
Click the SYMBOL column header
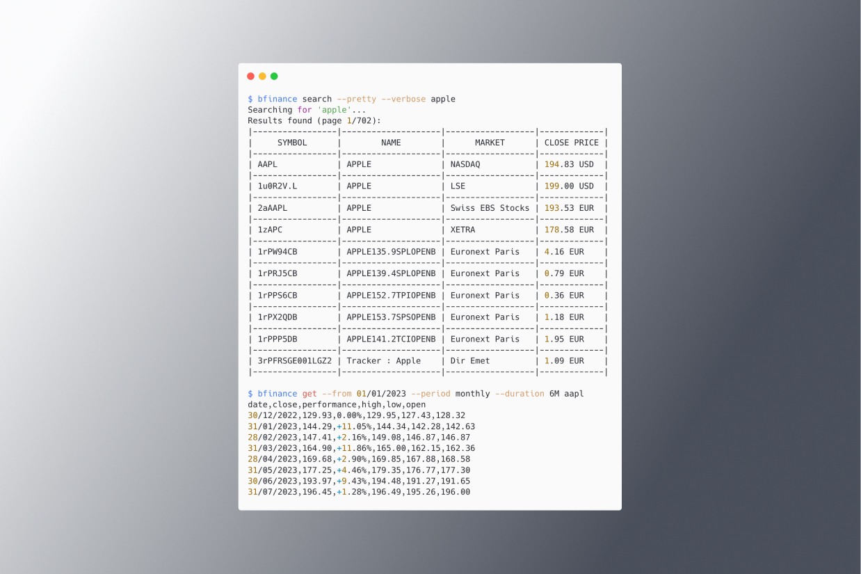[x=292, y=143]
